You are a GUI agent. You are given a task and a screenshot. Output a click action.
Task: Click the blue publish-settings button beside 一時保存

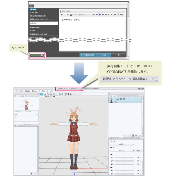point(87,55)
